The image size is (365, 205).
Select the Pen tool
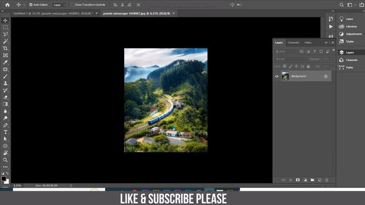tap(5, 125)
